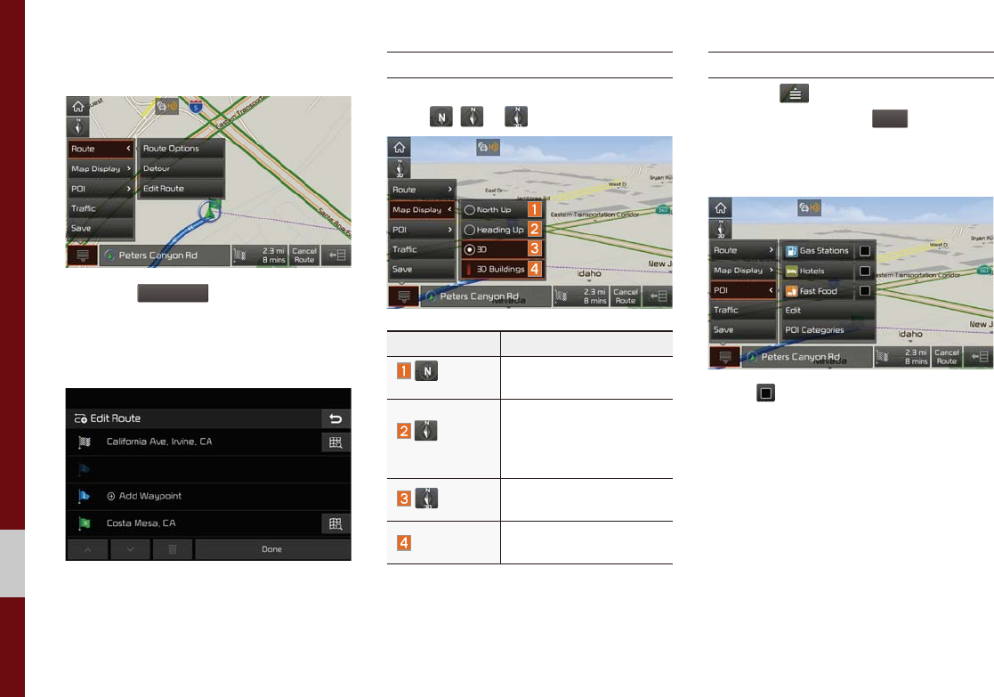Select Save in the Route menu screenshot
This screenshot has height=697, width=994.
tap(101, 228)
